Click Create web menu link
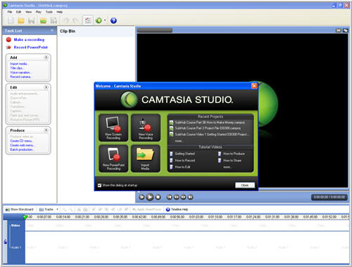 [x=23, y=145]
